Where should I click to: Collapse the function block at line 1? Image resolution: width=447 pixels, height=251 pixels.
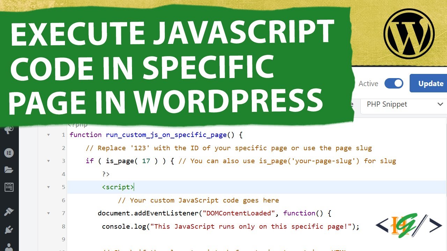pyautogui.click(x=49, y=135)
